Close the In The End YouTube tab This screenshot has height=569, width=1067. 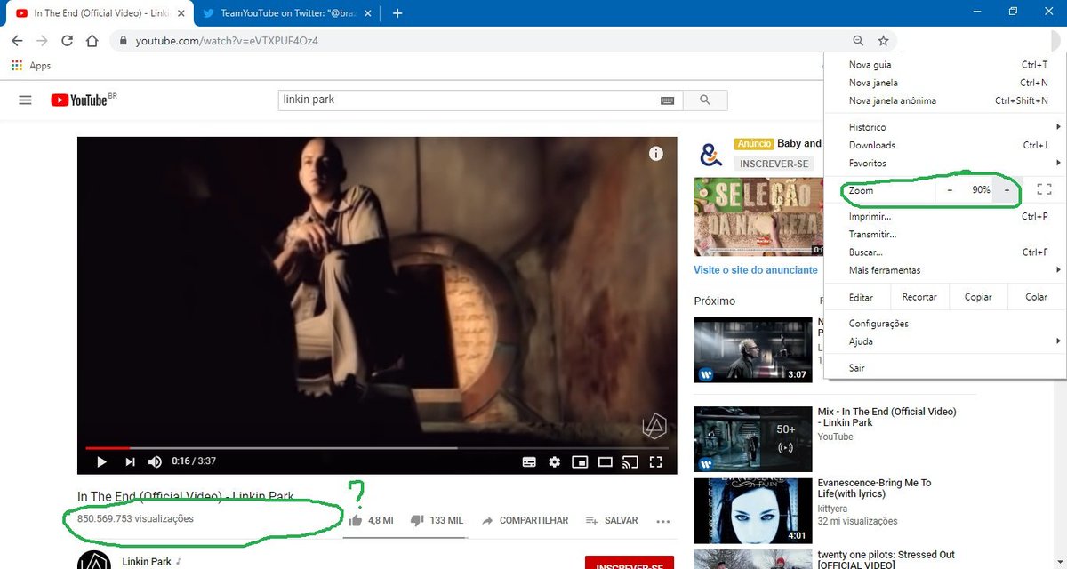pos(181,13)
